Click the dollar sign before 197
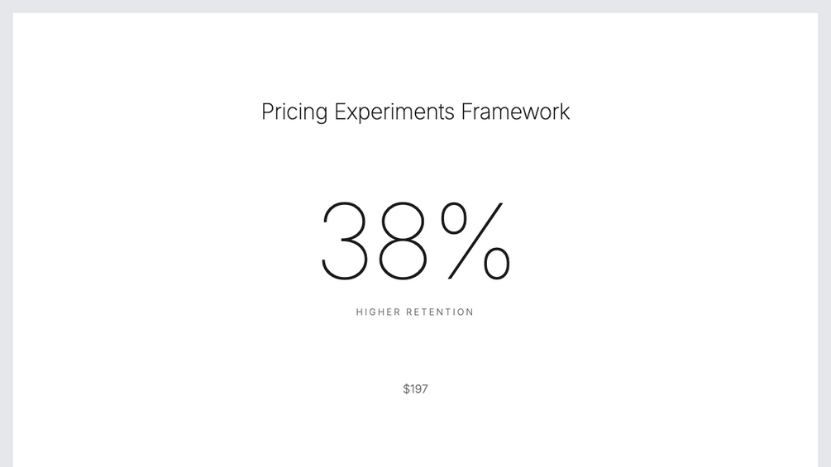This screenshot has height=467, width=831. pos(406,389)
